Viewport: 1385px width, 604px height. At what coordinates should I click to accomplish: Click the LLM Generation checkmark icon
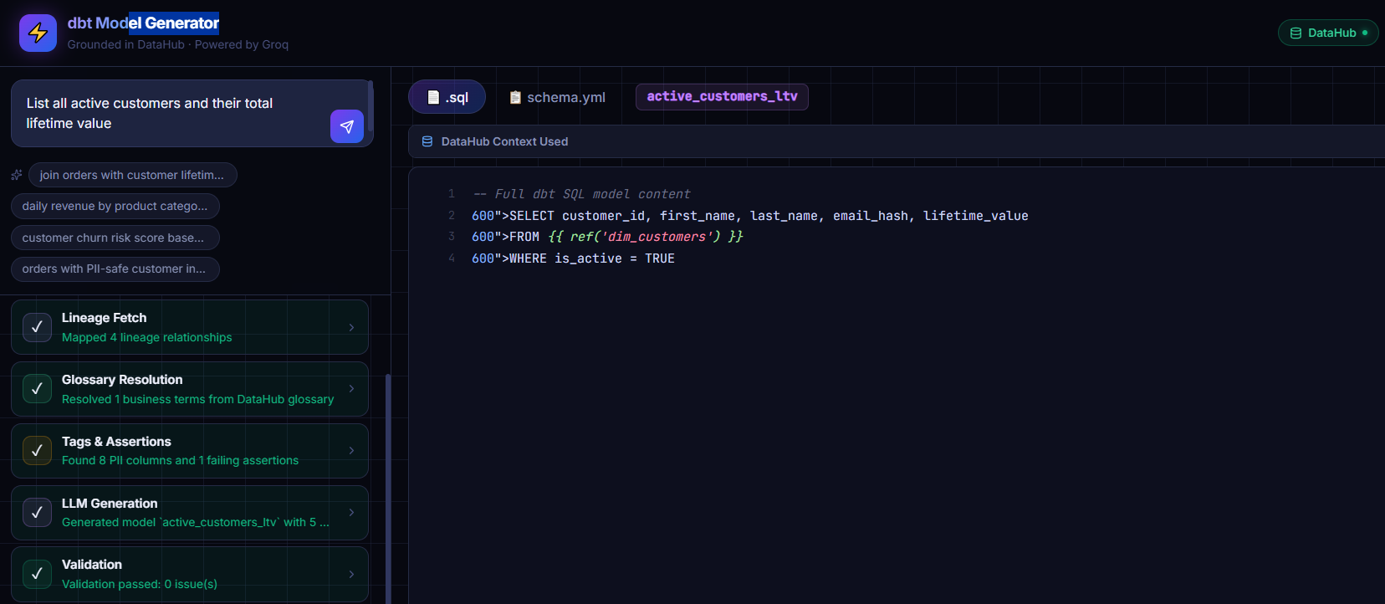(37, 513)
